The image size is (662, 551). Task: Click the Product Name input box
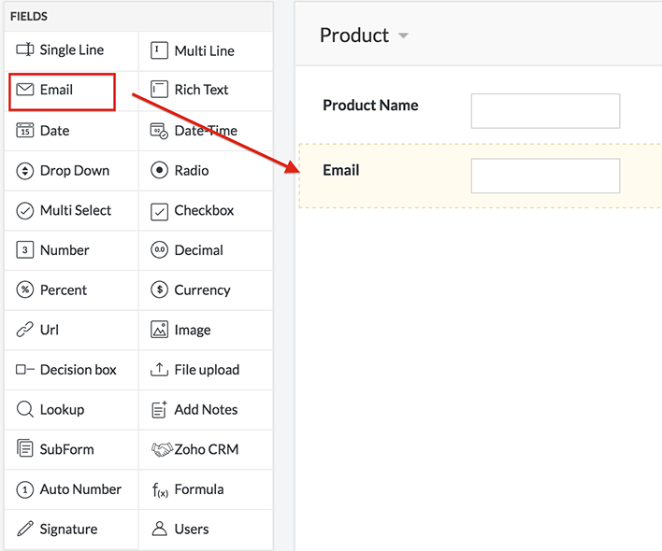545,111
